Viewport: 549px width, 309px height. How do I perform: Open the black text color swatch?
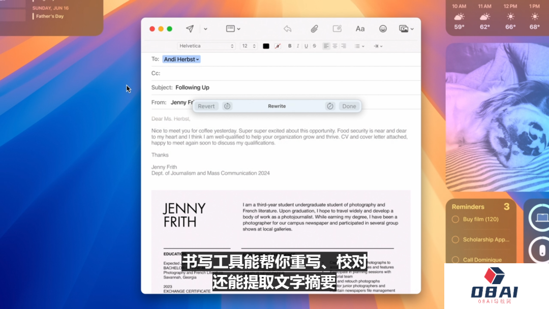click(x=266, y=46)
